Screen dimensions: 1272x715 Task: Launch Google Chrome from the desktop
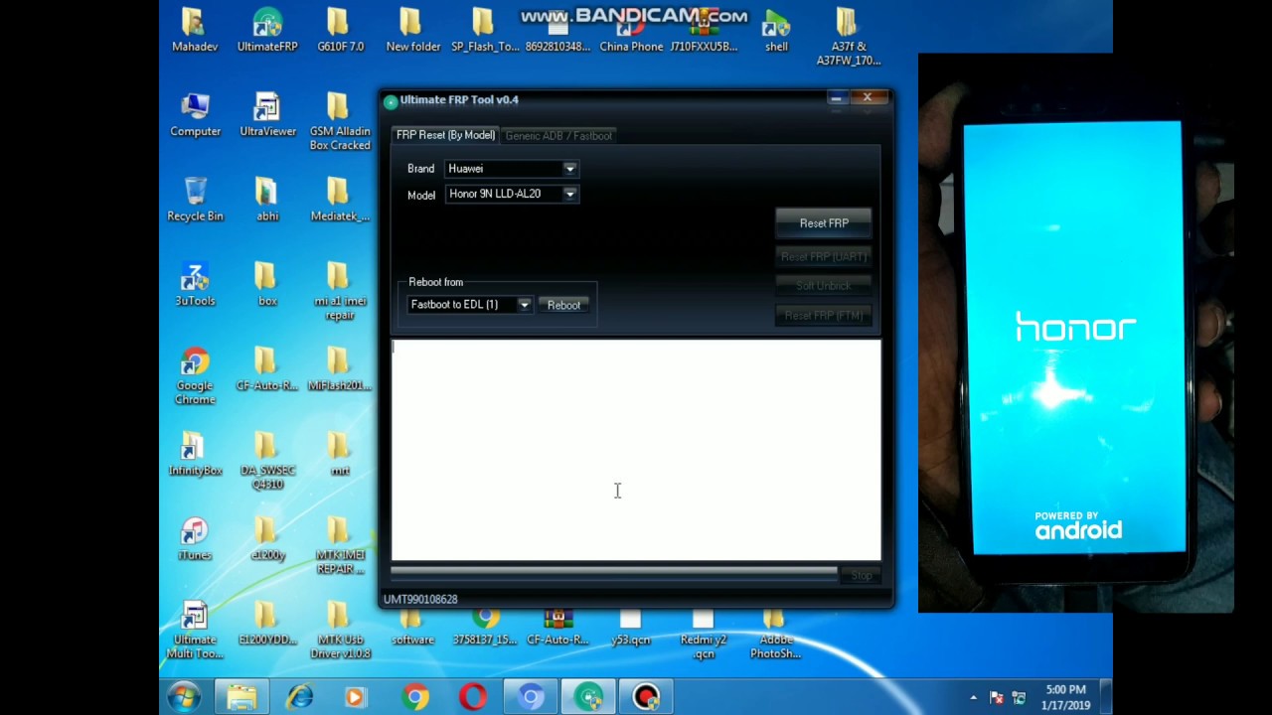click(195, 376)
